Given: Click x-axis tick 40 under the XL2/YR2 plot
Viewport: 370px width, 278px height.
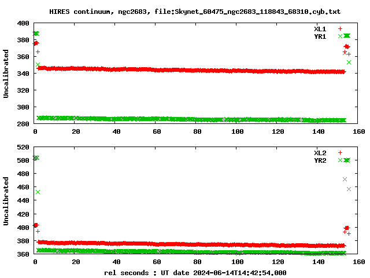Looking at the screenshot, I should pyautogui.click(x=117, y=262).
